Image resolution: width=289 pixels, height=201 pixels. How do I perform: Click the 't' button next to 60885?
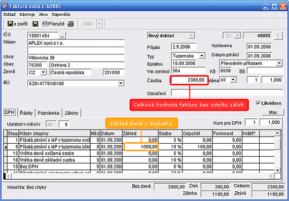point(278,36)
